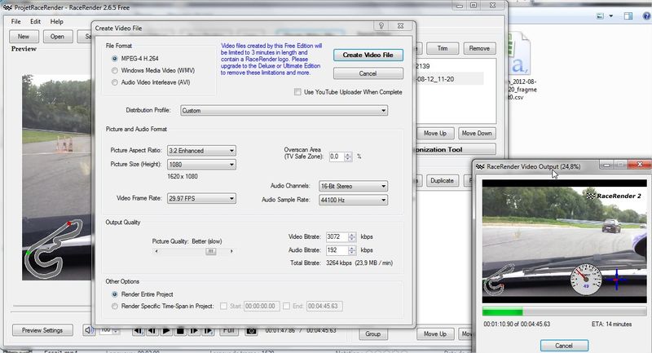Choose Render Specific Time-Span in Project

pyautogui.click(x=112, y=306)
